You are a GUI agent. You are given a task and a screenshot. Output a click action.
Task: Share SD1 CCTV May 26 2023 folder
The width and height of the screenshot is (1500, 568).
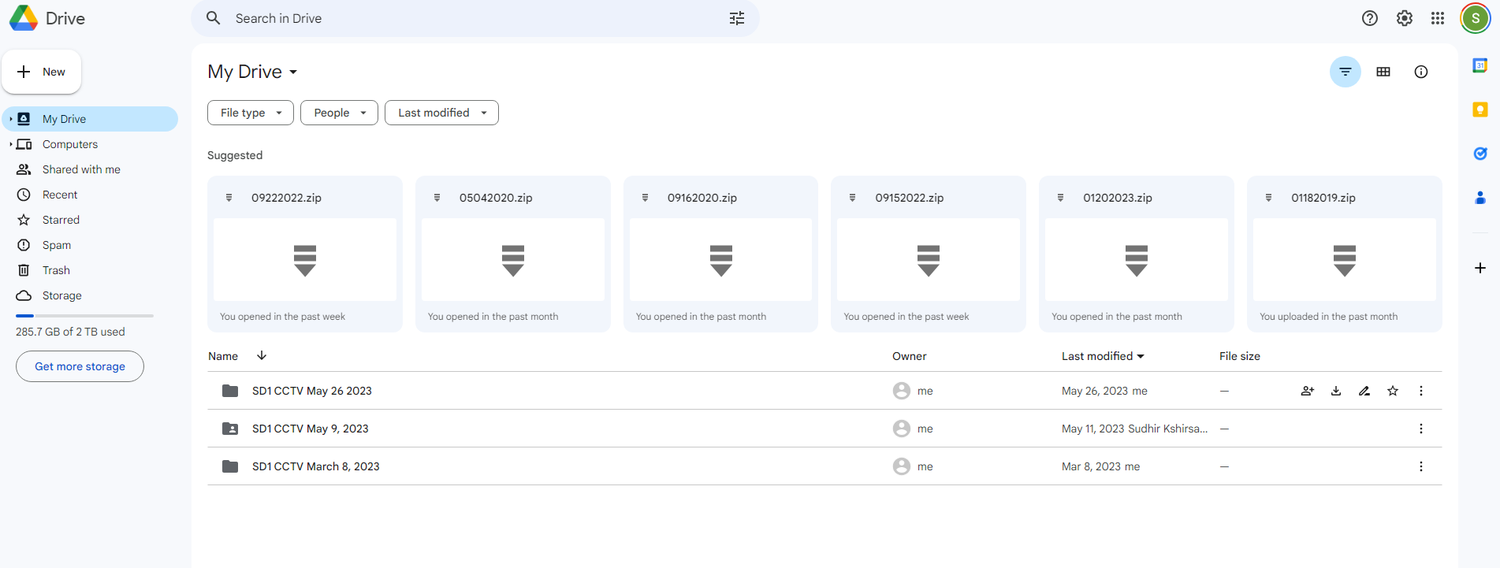pyautogui.click(x=1308, y=391)
